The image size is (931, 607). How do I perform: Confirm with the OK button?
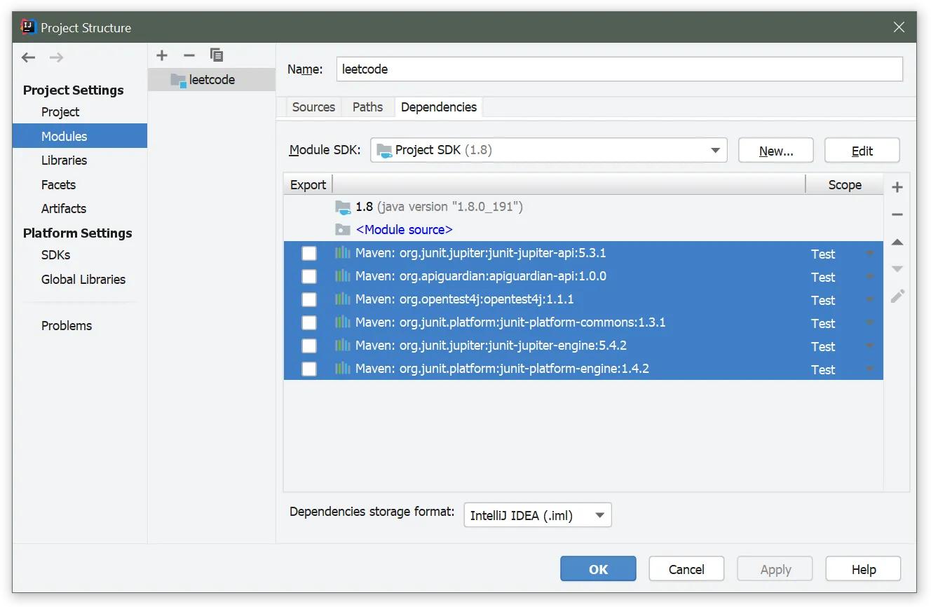[598, 569]
